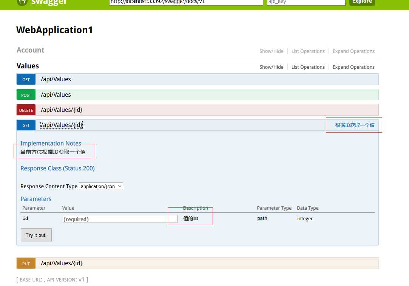Screen dimensions: 409x286
Task: Click the Response Class (Status 200) heading
Action: pos(57,168)
